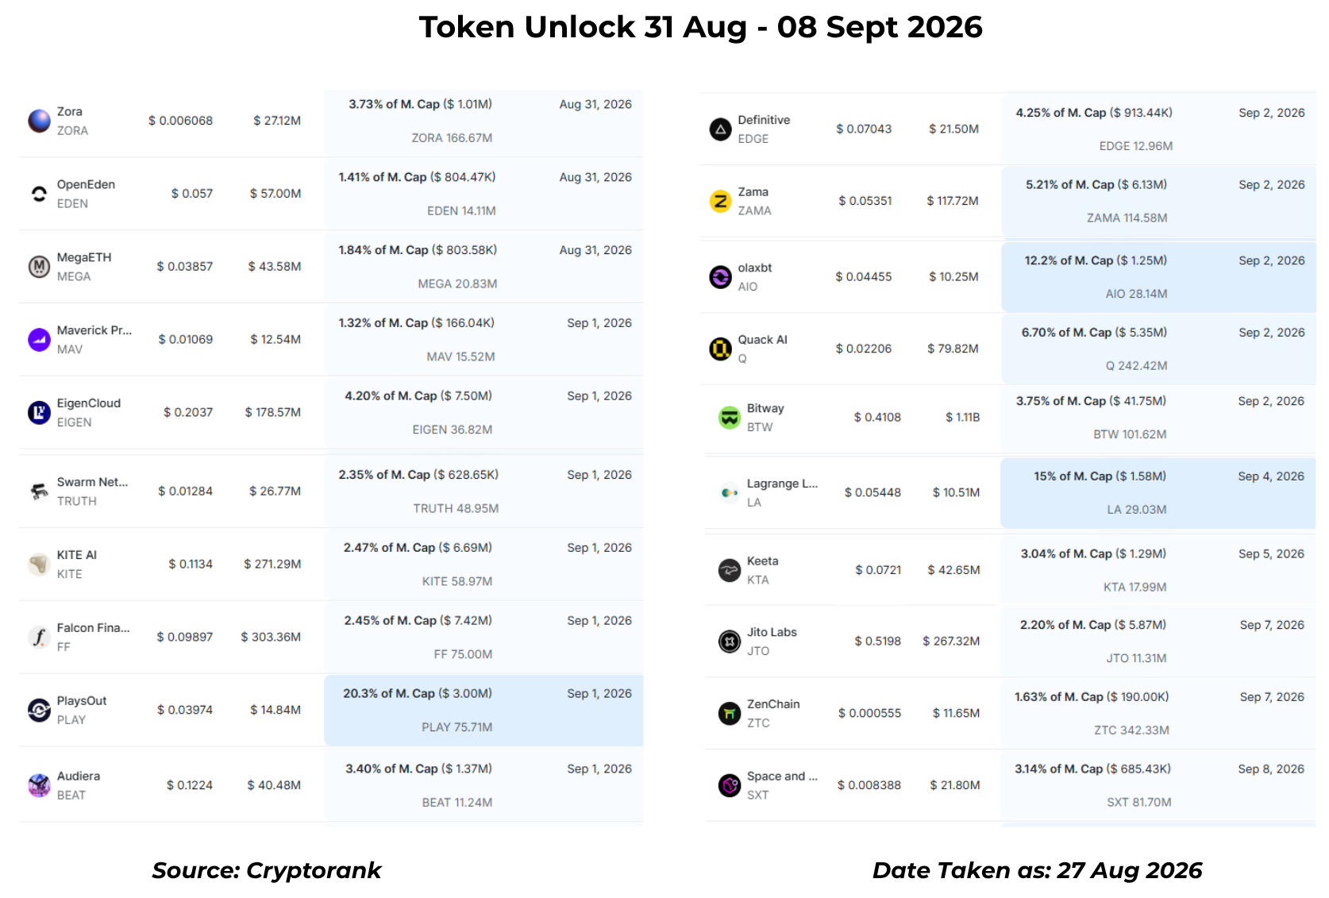Click the OpenEden logo icon

(39, 194)
